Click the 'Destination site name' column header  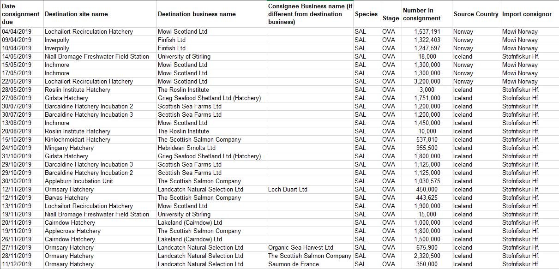click(76, 14)
